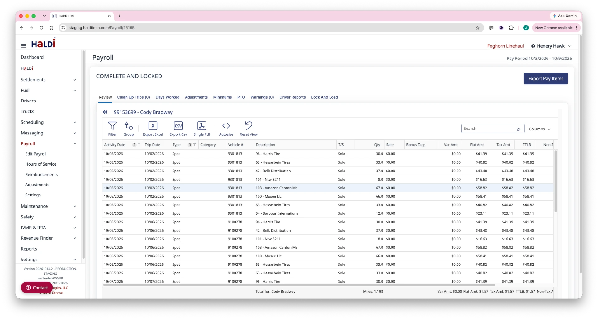Click the Group rows icon
Screen dimensions: 598x319
(128, 129)
